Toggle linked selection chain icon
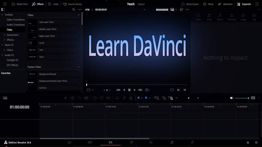262x147 pixels. pyautogui.click(x=124, y=98)
